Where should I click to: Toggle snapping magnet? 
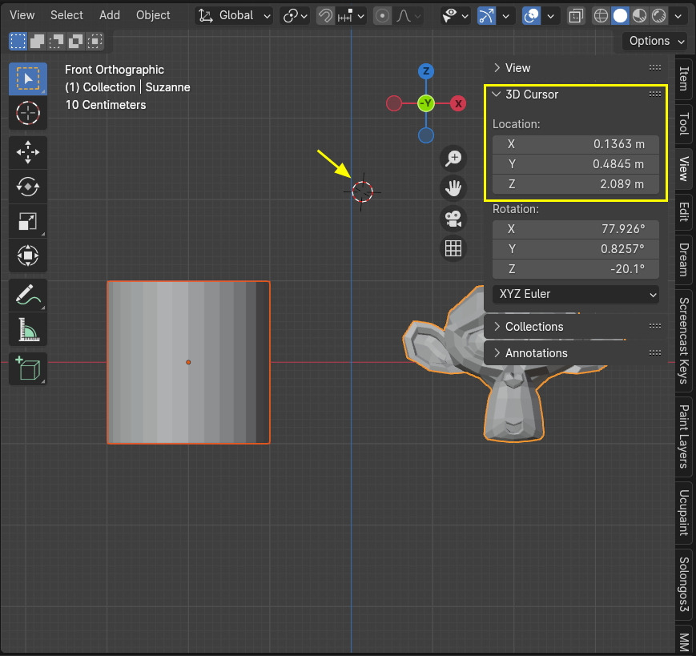click(325, 16)
